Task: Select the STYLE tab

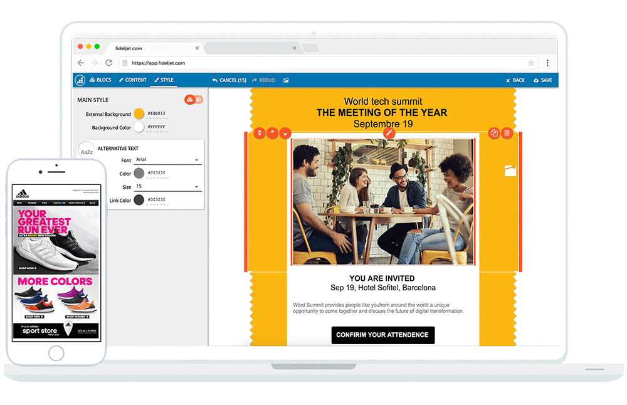Action: (164, 80)
